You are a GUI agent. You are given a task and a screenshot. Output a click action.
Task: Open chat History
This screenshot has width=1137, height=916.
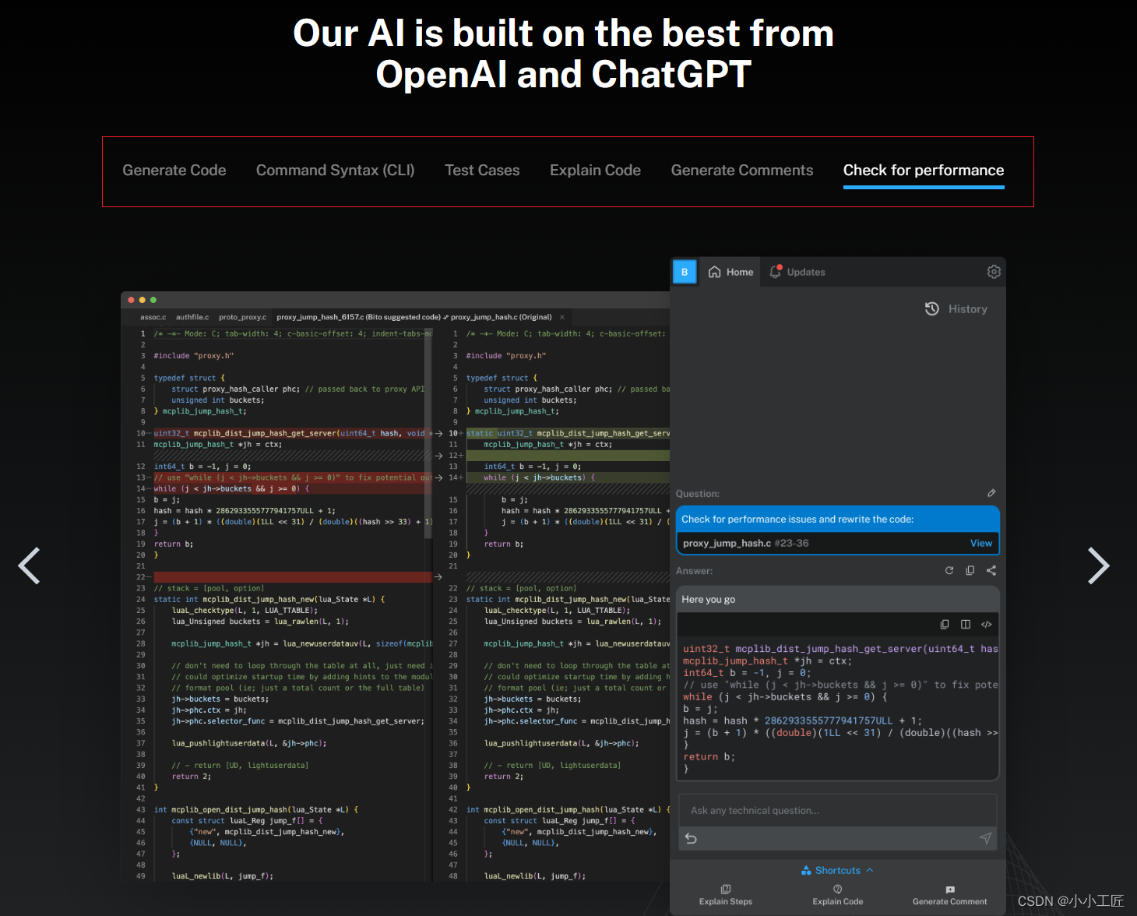pos(956,309)
